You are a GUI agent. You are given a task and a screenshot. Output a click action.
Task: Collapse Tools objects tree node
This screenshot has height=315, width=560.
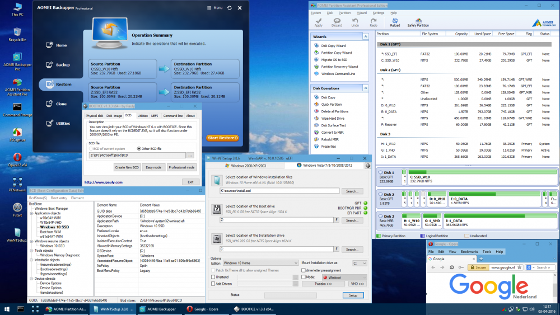point(31,251)
